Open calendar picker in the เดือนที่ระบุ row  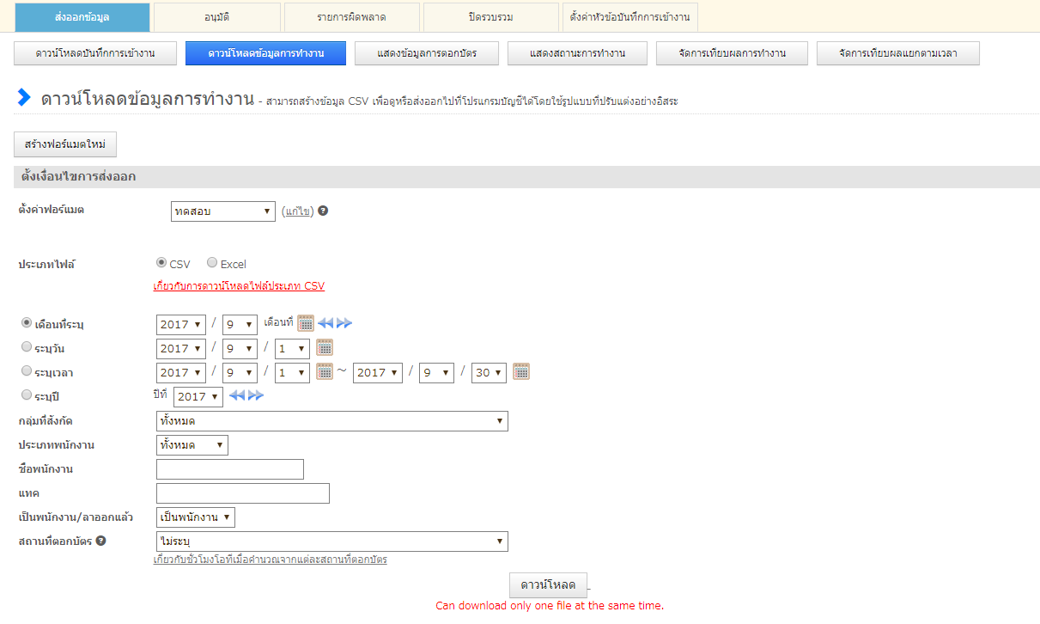(x=305, y=323)
